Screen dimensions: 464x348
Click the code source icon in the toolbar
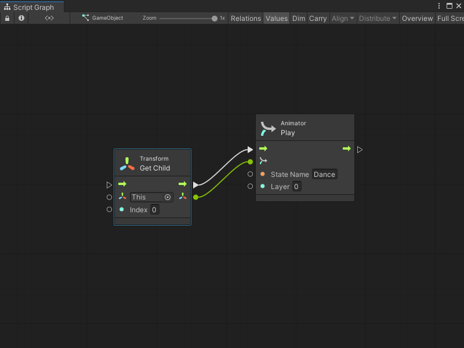(49, 18)
